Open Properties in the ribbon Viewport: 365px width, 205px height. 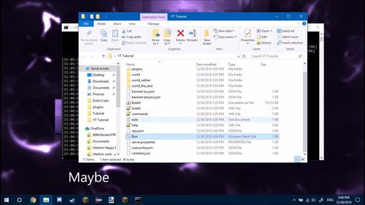(x=248, y=36)
